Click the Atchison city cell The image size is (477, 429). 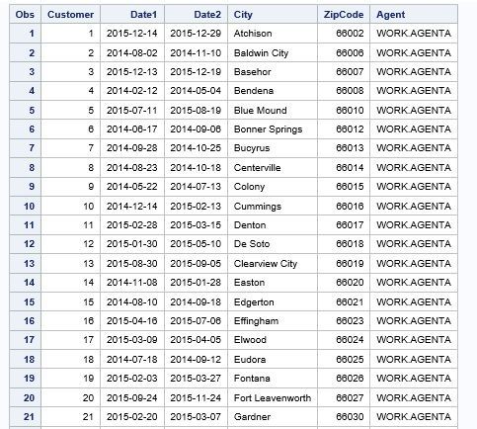pyautogui.click(x=273, y=34)
